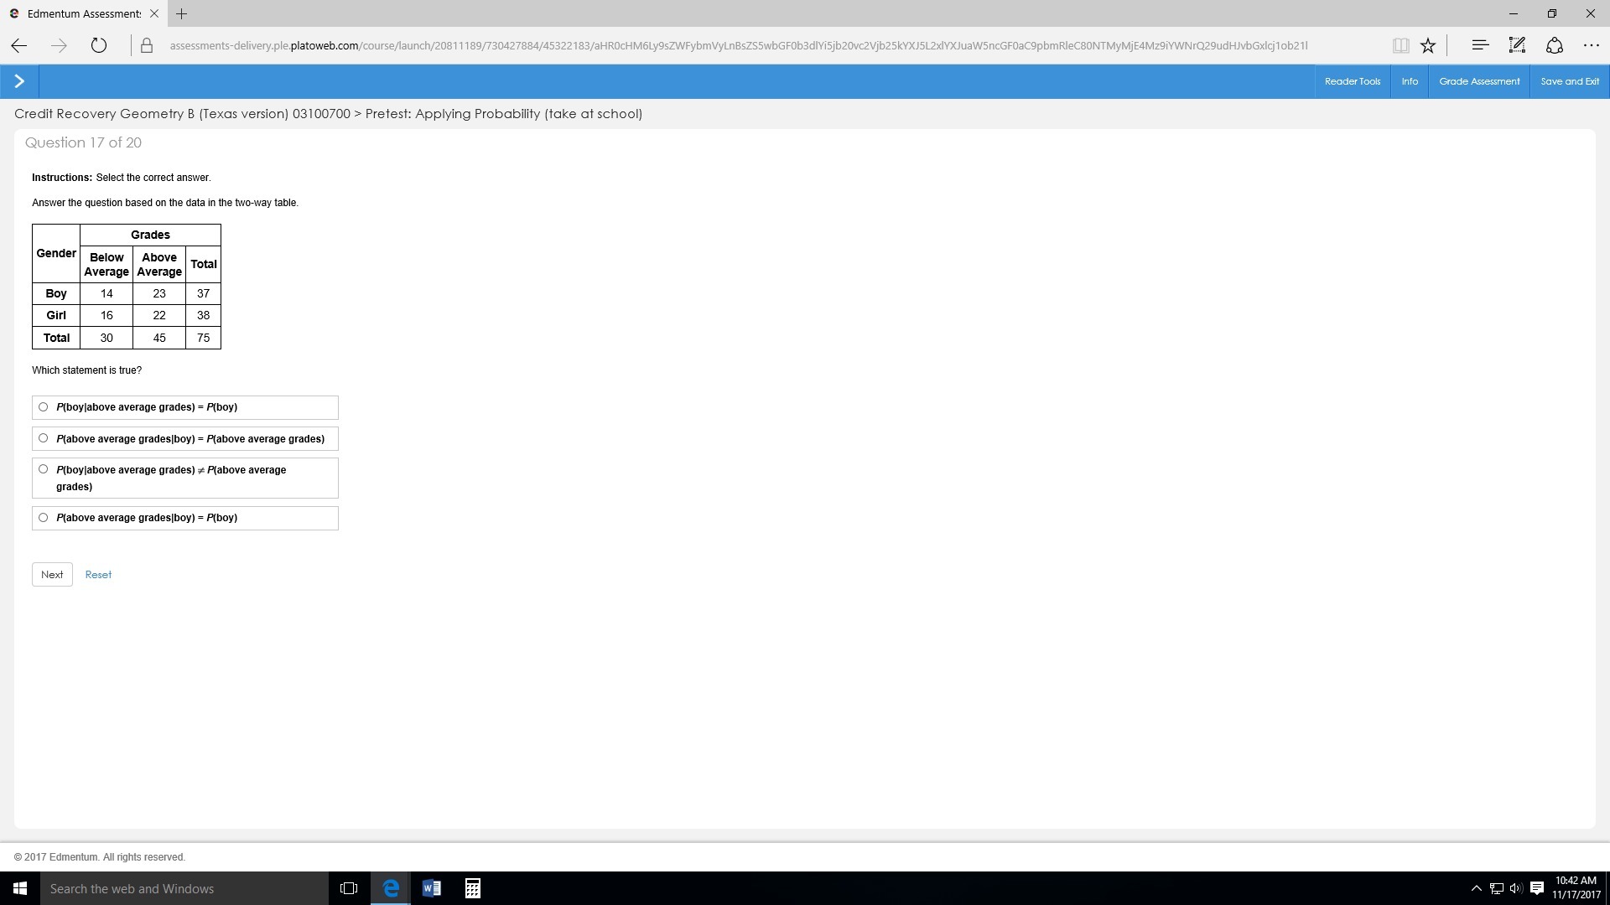The image size is (1610, 905).
Task: Select P(boy|above average grades) = P(boy)
Action: [x=44, y=407]
